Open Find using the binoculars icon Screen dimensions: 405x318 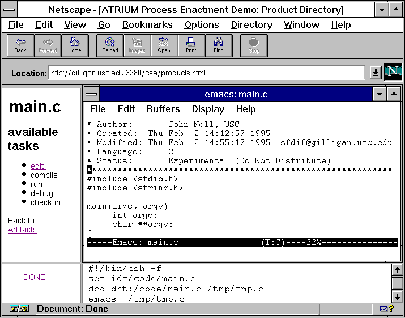point(219,45)
